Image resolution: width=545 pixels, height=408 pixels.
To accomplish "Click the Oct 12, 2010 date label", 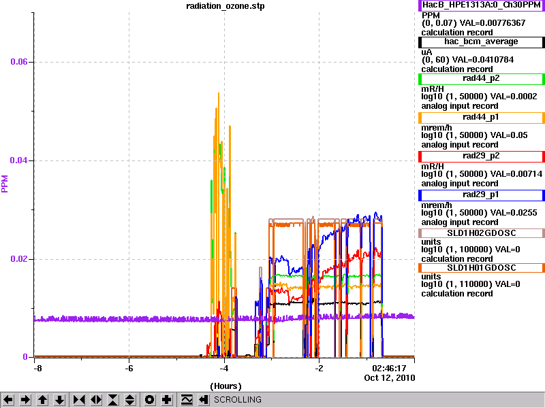I will [x=390, y=377].
